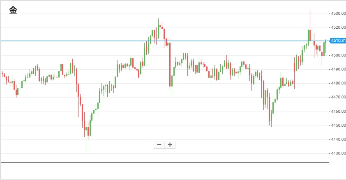Viewport: 346px width, 180px height.
Task: Click the zoom out minus button
Action: [x=159, y=144]
